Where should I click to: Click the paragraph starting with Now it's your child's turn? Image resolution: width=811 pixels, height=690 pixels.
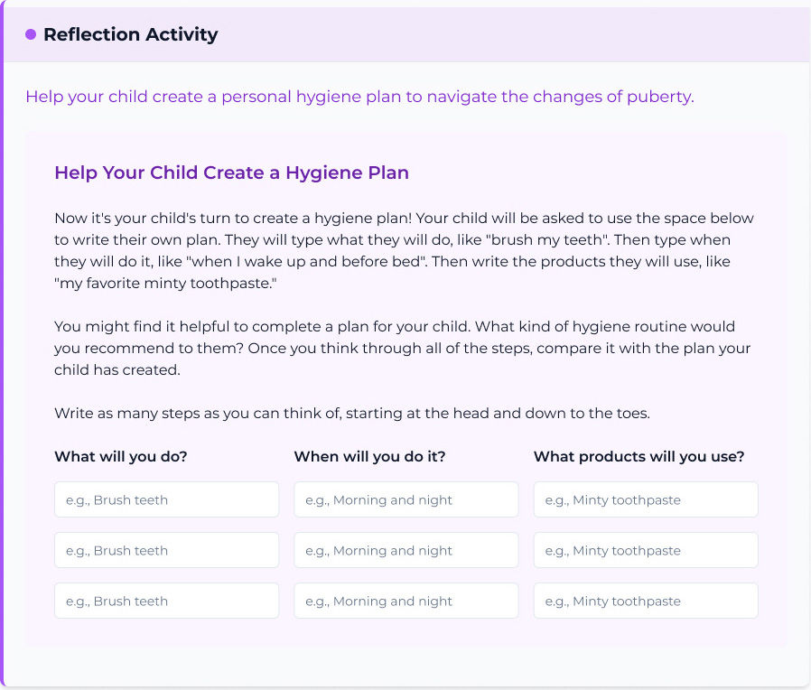click(404, 250)
